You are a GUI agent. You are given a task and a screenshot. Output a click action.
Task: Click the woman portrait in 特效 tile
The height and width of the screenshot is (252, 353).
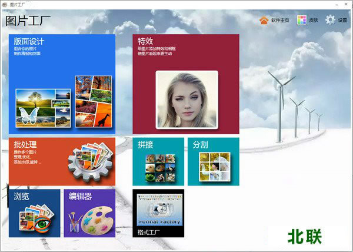[x=186, y=99]
